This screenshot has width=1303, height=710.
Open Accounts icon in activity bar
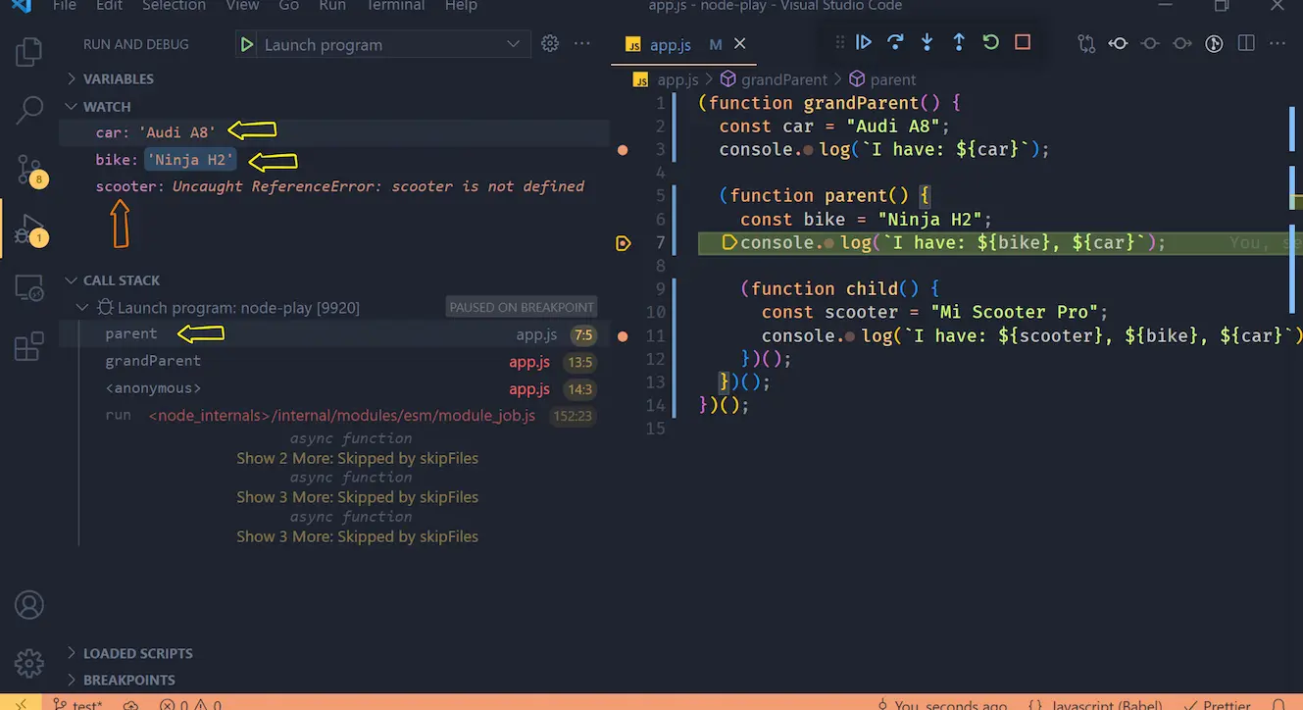pyautogui.click(x=29, y=604)
